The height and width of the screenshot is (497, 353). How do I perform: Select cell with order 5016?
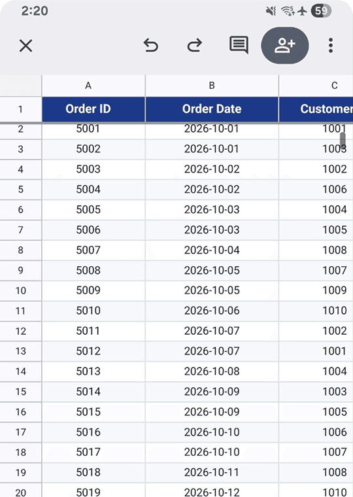click(x=93, y=432)
